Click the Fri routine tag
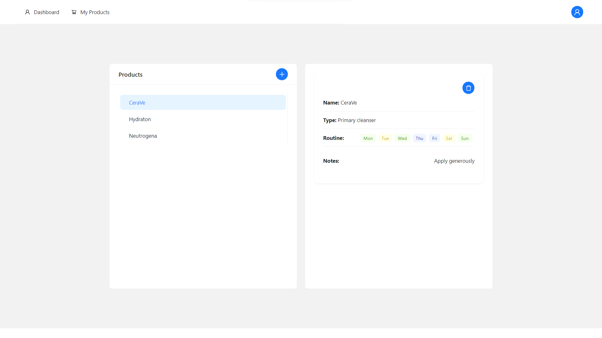Screen dimensions: 602x338 tap(434, 138)
